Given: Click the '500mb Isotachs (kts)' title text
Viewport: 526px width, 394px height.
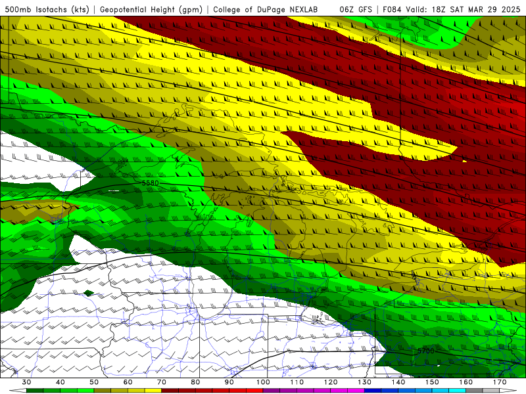Looking at the screenshot, I should (47, 9).
